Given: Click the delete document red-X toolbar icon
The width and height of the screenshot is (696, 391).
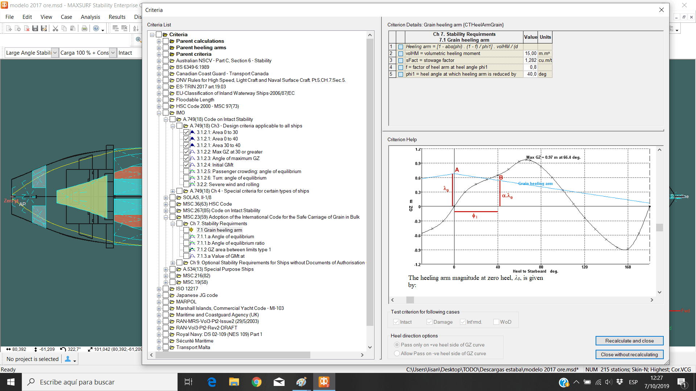Looking at the screenshot, I should [26, 28].
